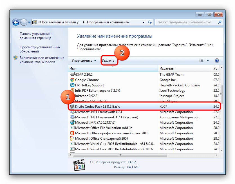Open Панель управления домашняя страница link

(35, 36)
